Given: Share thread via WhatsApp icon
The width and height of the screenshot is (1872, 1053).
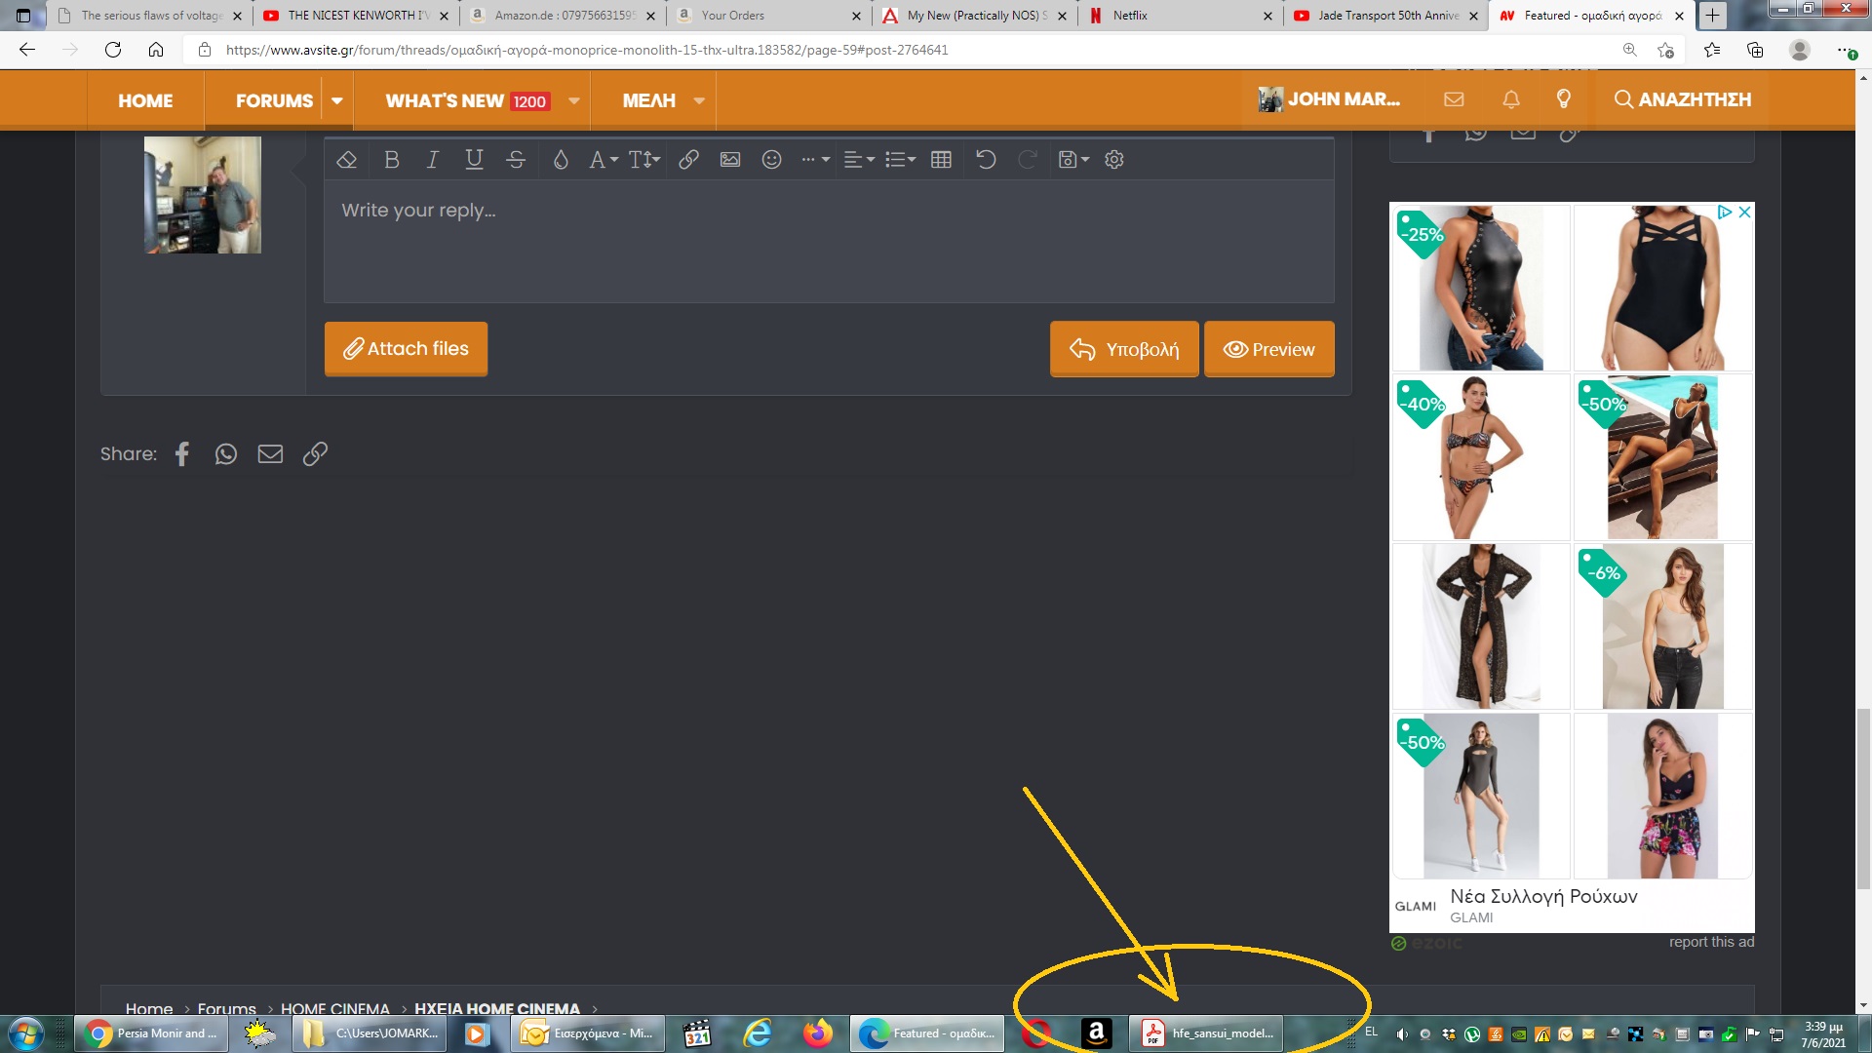Looking at the screenshot, I should click(x=226, y=454).
